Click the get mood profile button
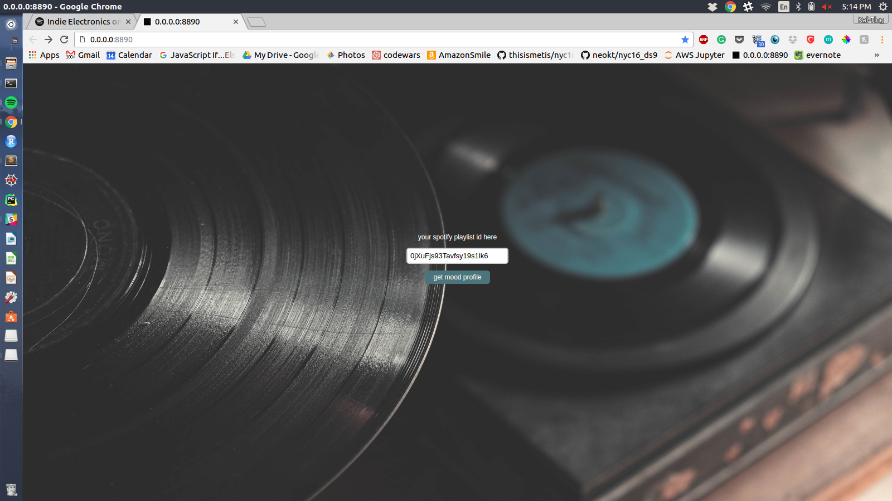 (457, 277)
